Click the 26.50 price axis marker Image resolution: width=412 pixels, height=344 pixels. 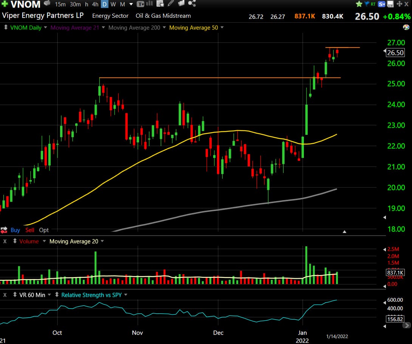(395, 53)
